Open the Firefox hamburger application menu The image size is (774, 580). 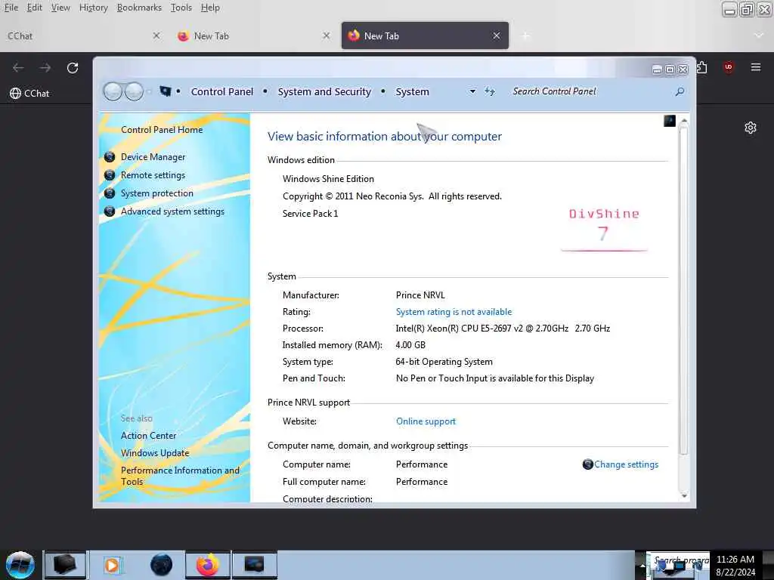coord(756,67)
